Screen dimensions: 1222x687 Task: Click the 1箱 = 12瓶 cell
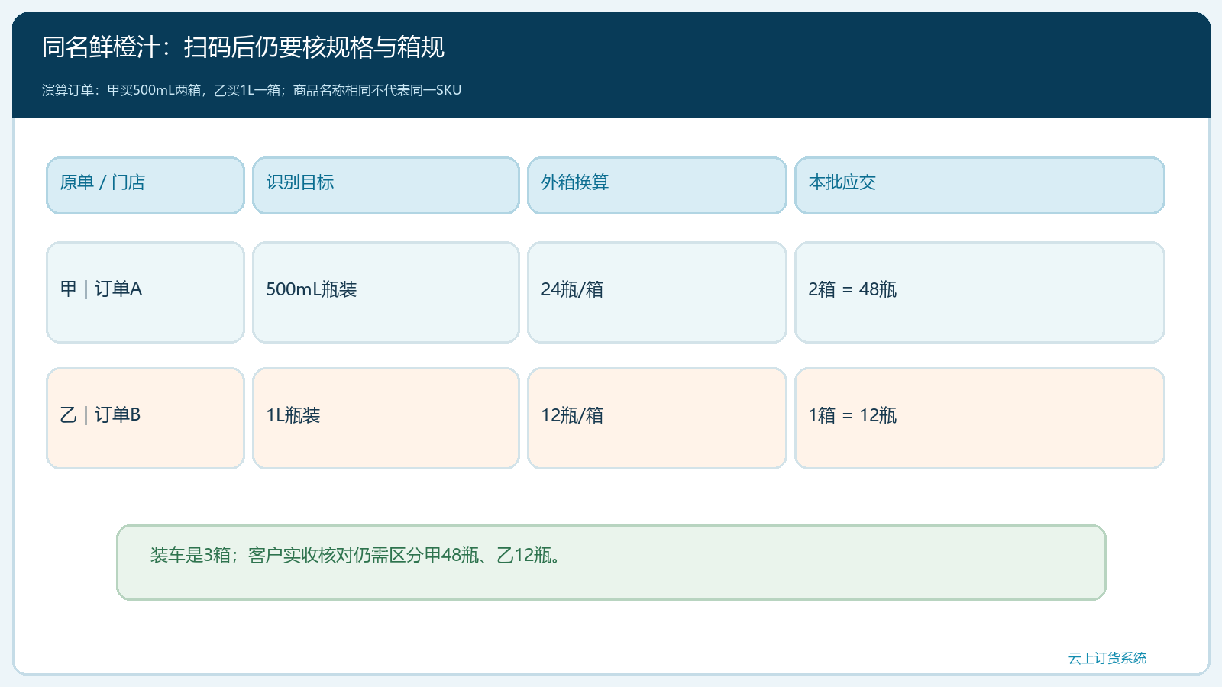click(980, 418)
